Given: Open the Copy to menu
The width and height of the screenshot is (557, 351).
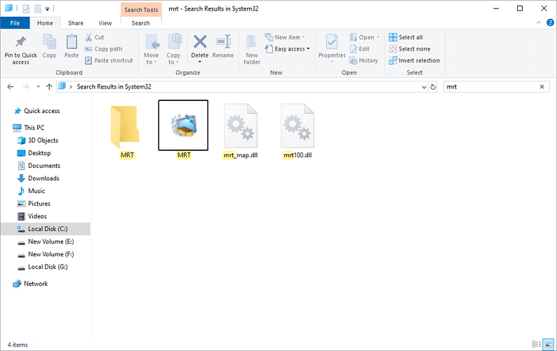Looking at the screenshot, I should coord(173,50).
